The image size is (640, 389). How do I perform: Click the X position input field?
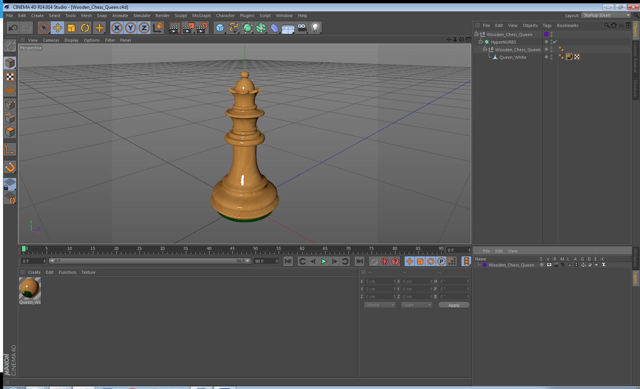pos(380,281)
